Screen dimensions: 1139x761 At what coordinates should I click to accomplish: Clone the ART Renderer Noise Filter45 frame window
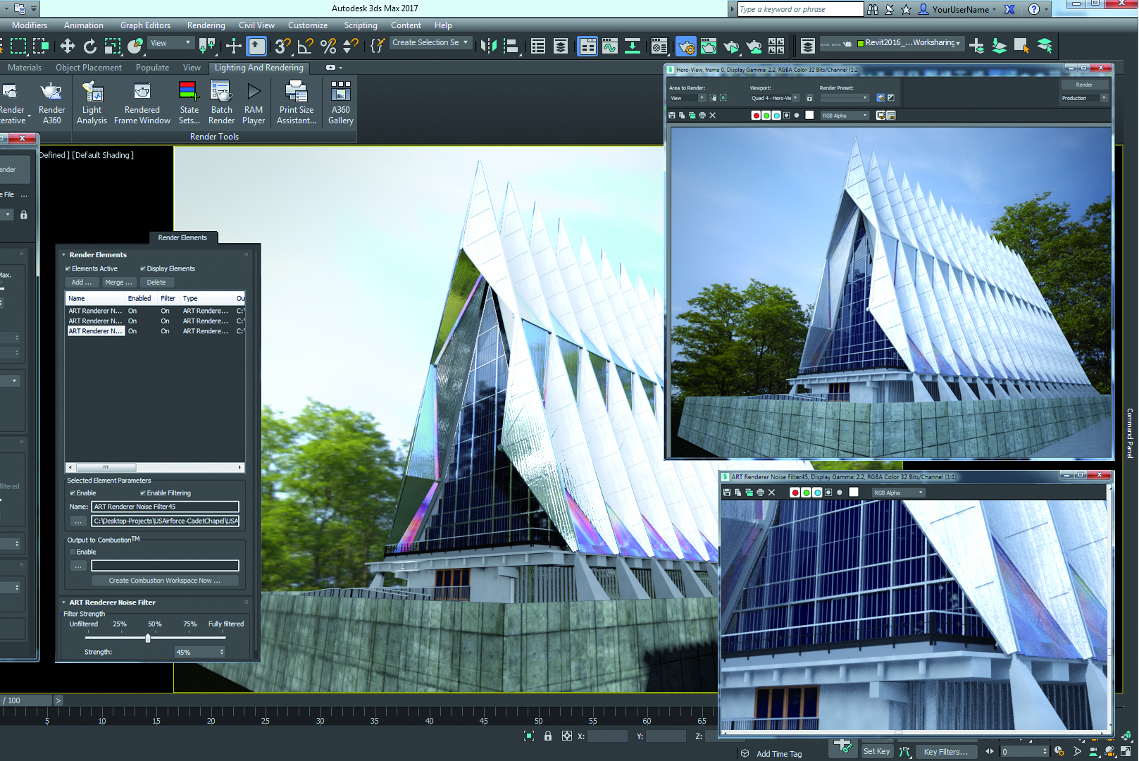pyautogui.click(x=737, y=492)
